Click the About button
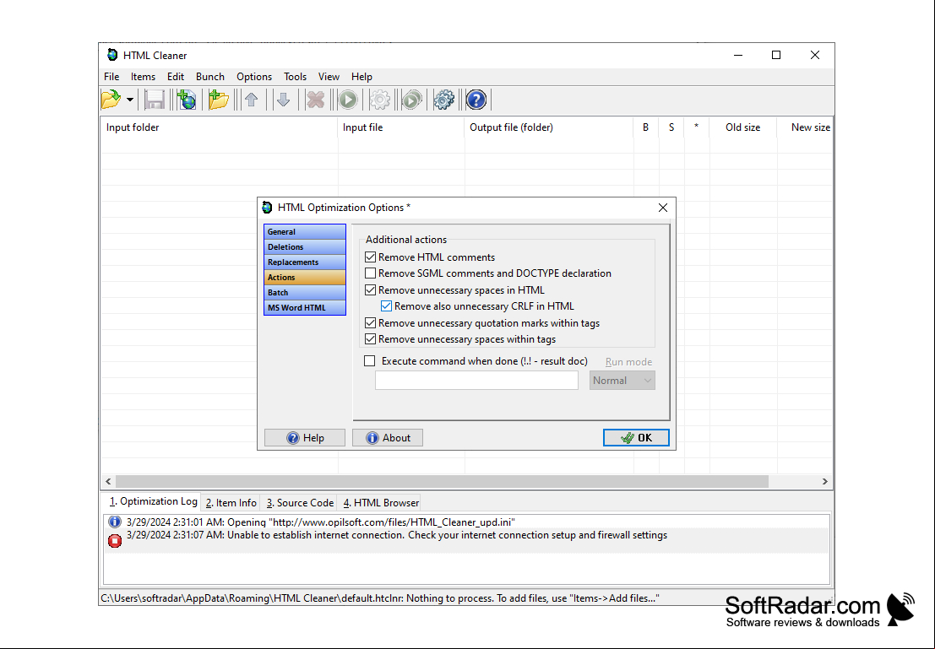 [x=388, y=438]
